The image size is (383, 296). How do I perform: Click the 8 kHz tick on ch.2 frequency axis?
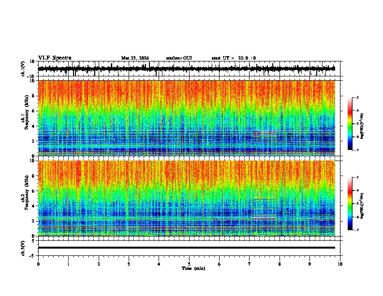tap(33, 176)
